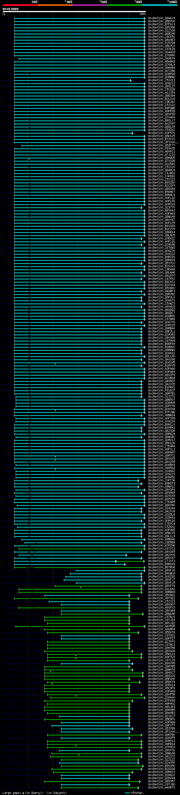Image resolution: width=180 pixels, height=795 pixels.
Task: Open hit UniRef100_Q9XF58
Action: pos(161,694)
